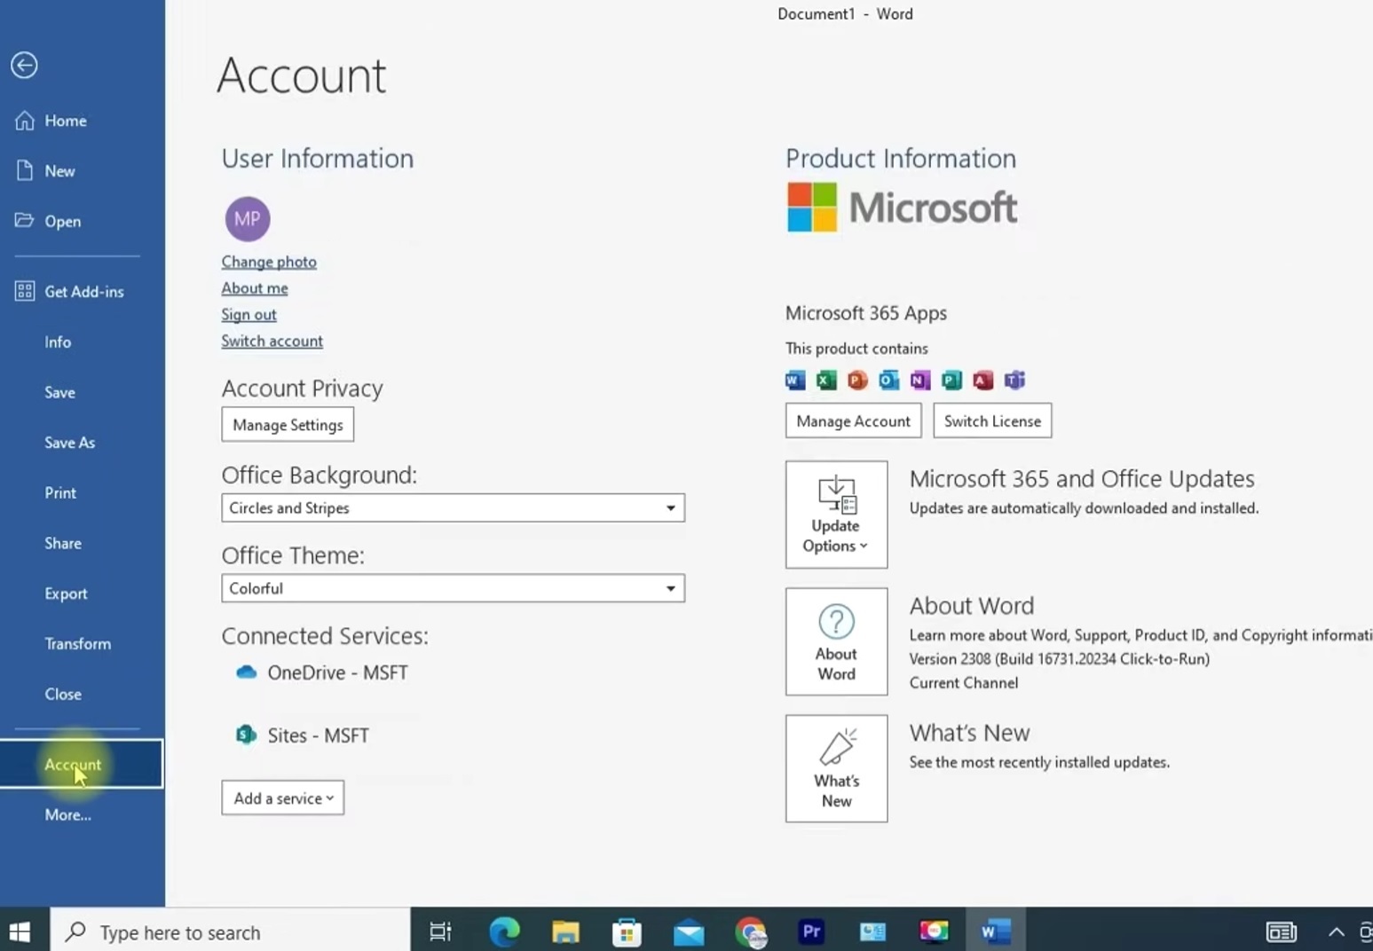This screenshot has width=1373, height=951.
Task: Select New in the backstage sidebar
Action: click(x=59, y=171)
